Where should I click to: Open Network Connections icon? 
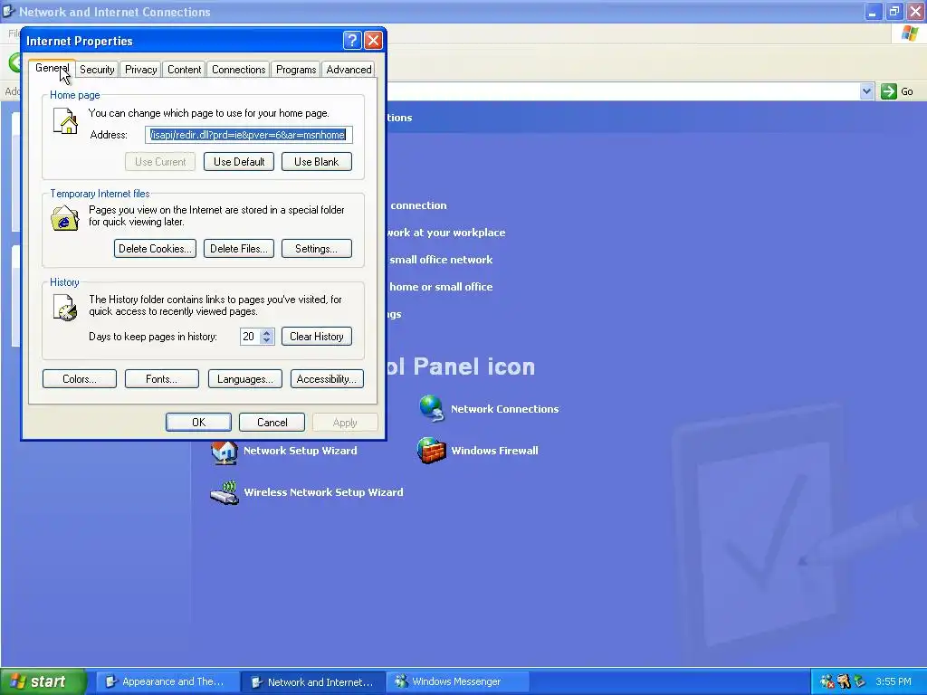tap(432, 409)
